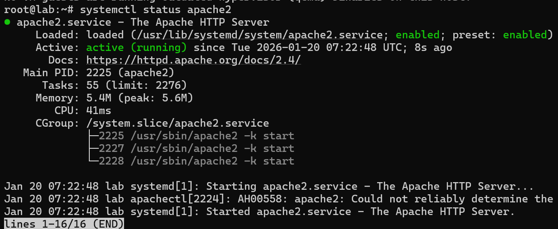Click the CGroup path /system.slice/apache2.service

pos(177,123)
